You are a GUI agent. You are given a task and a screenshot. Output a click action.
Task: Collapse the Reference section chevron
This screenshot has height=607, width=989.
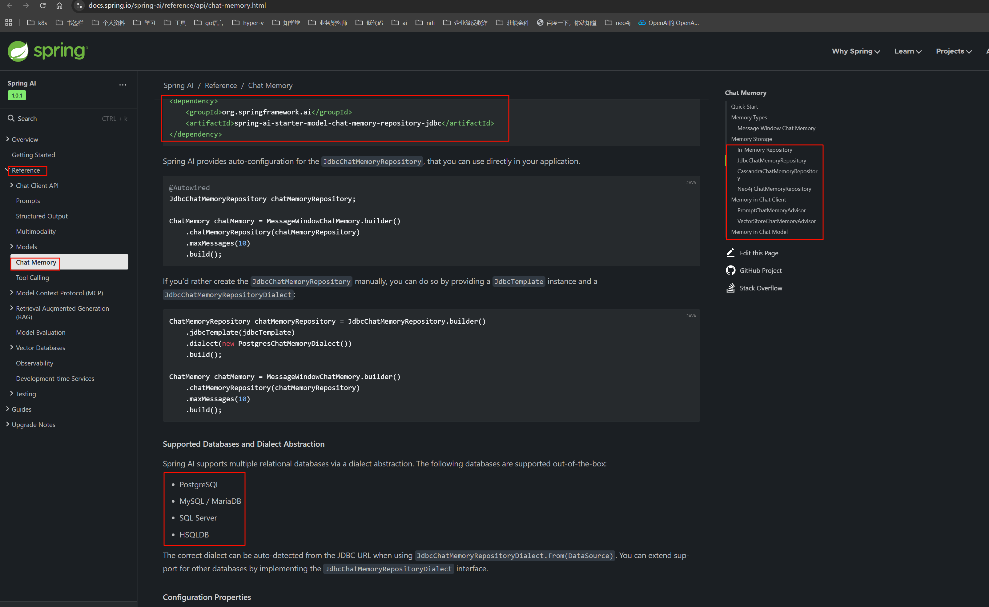coord(7,170)
